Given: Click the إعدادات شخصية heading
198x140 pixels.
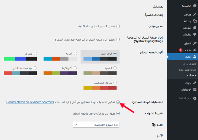Looking at the screenshot, I should (x=154, y=15).
